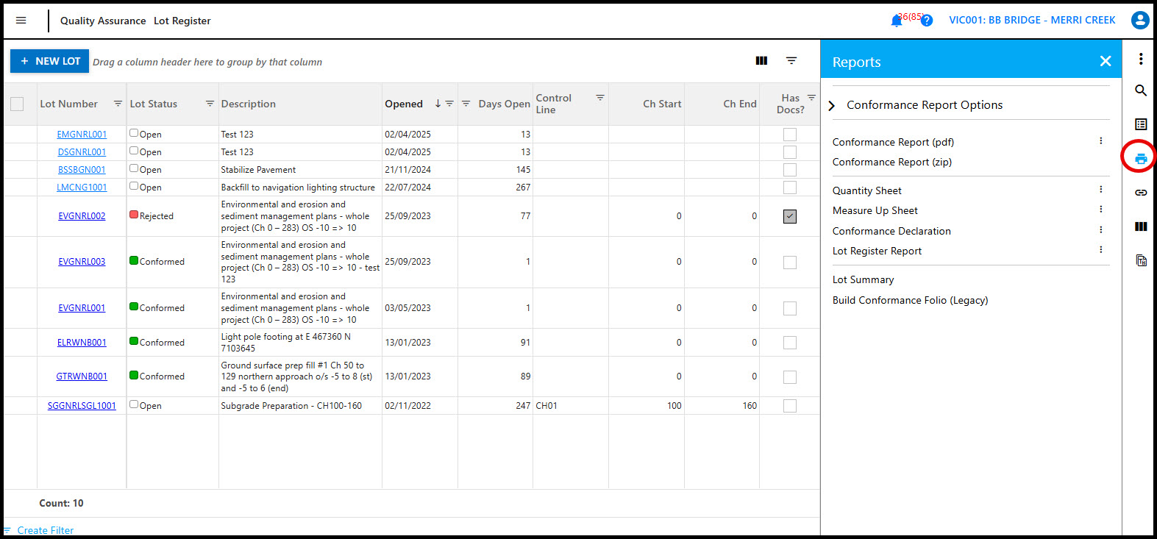Open Lot Status column filter dropdown

point(210,104)
